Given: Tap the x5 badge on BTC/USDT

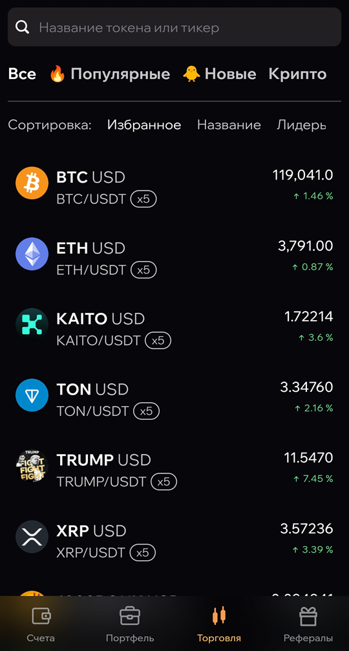Looking at the screenshot, I should 143,200.
